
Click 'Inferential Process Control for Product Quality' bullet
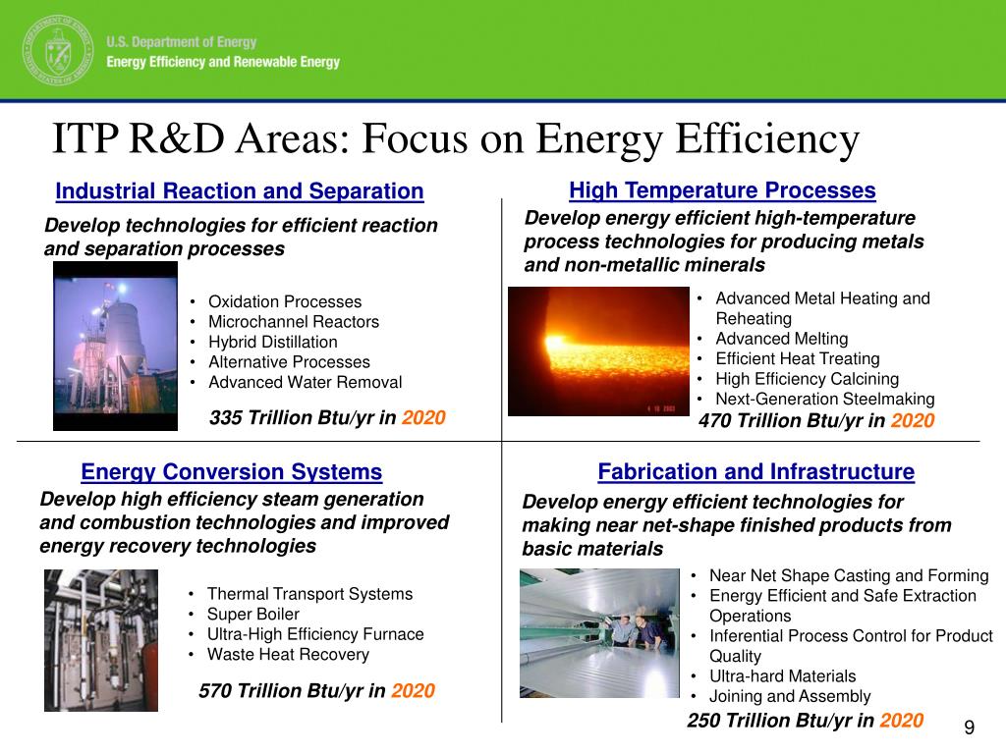pyautogui.click(x=852, y=646)
